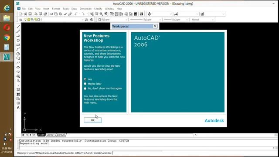Expand the Undo history dropdown arrow
Viewport: 279px width, 157px height.
[x=80, y=14]
